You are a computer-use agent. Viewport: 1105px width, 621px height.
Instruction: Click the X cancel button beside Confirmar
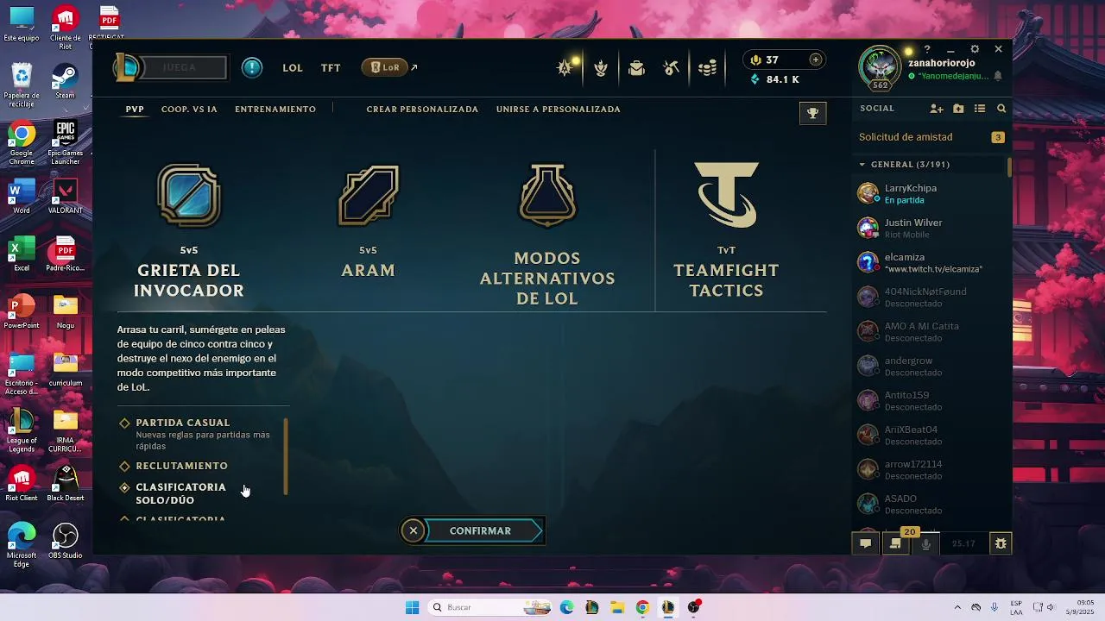tap(414, 530)
